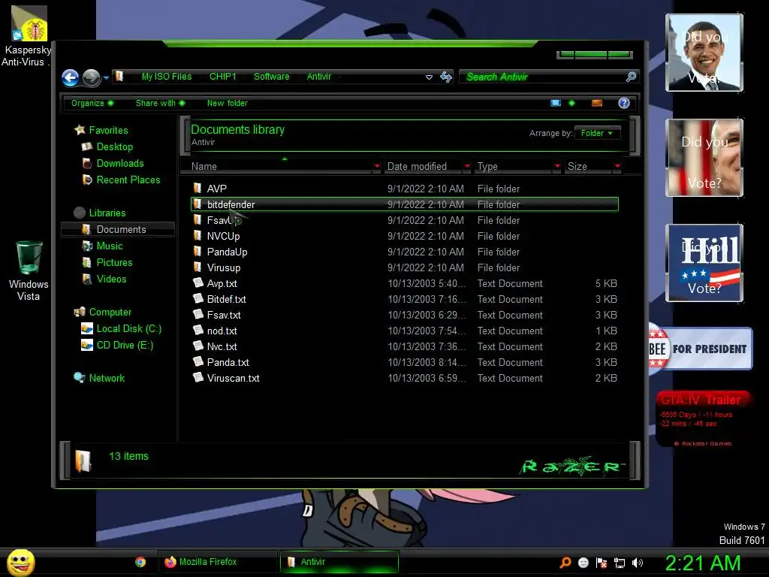Change the view using the view icon

(x=556, y=103)
